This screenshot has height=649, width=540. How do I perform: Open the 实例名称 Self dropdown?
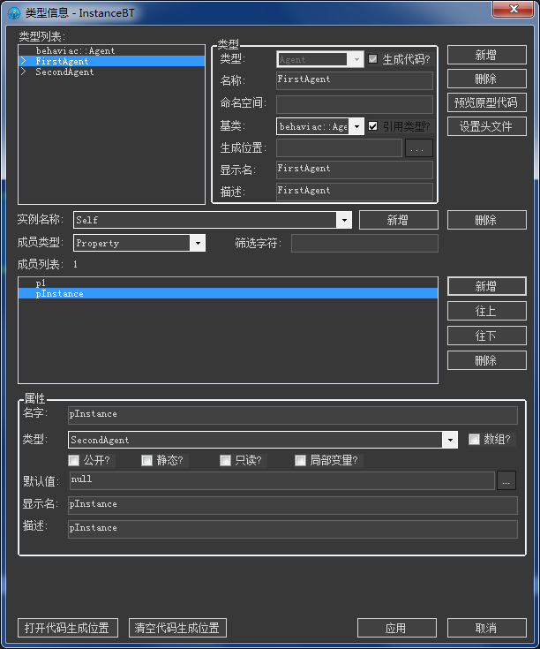pos(343,220)
